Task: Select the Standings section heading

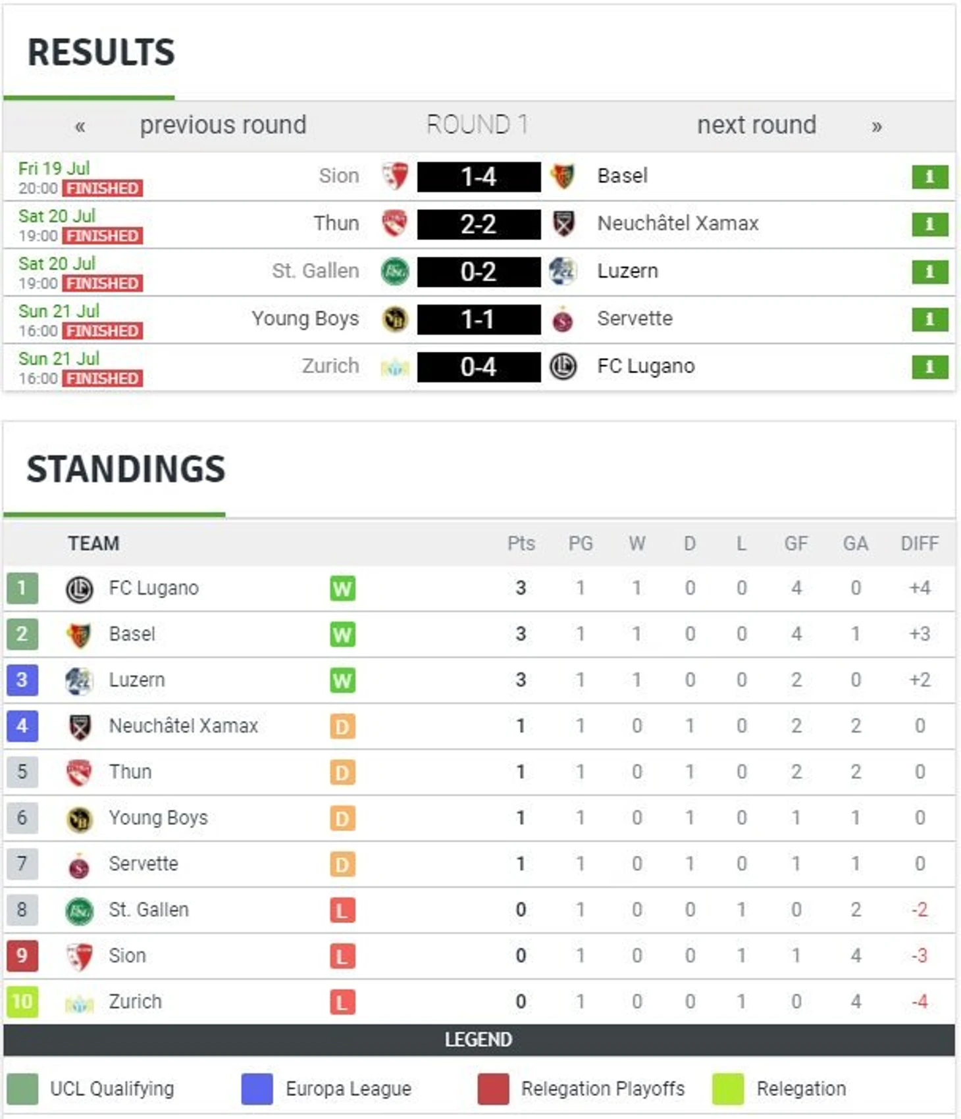Action: click(x=126, y=469)
